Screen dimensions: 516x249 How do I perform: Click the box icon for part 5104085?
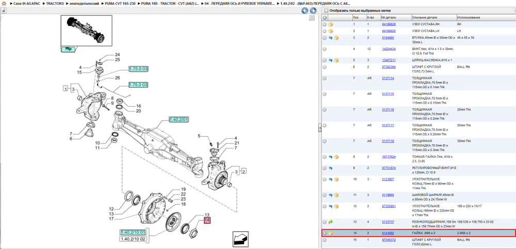(336, 38)
